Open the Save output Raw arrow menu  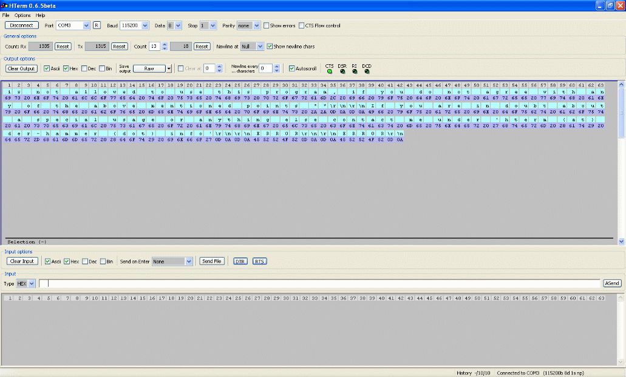(169, 68)
